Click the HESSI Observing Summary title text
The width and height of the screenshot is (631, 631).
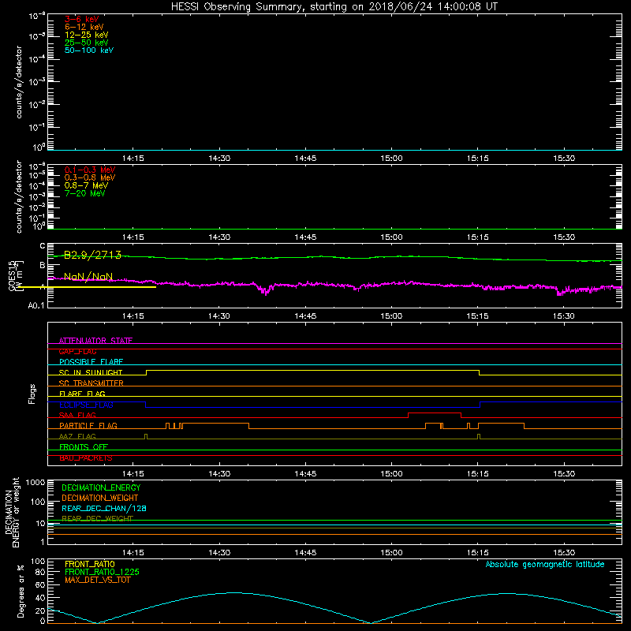coord(334,7)
